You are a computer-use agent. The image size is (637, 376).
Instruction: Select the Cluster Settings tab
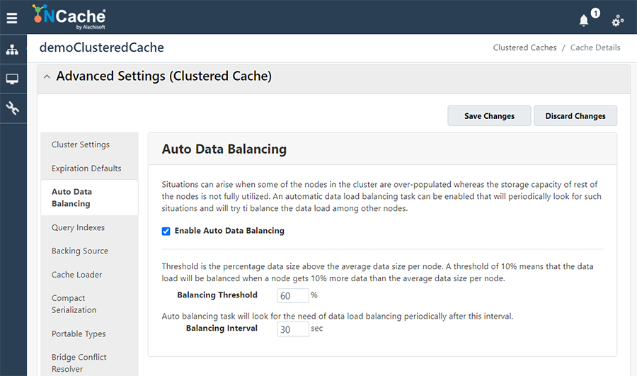pos(81,144)
